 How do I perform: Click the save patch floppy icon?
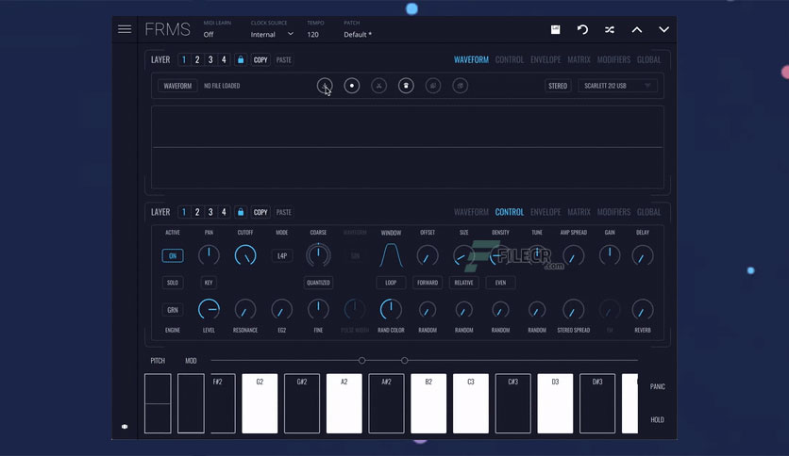556,29
